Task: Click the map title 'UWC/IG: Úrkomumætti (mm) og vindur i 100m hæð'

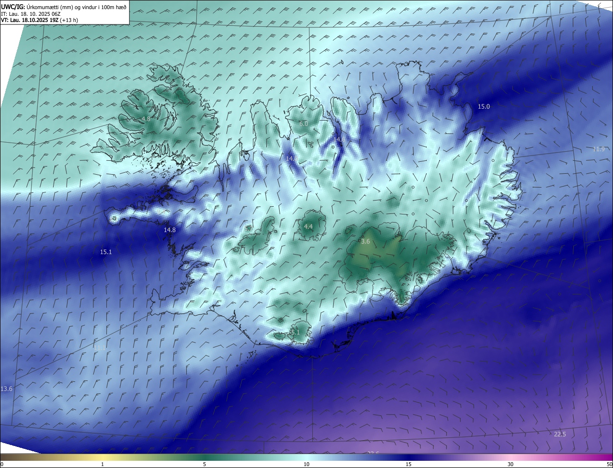Action: (64, 7)
